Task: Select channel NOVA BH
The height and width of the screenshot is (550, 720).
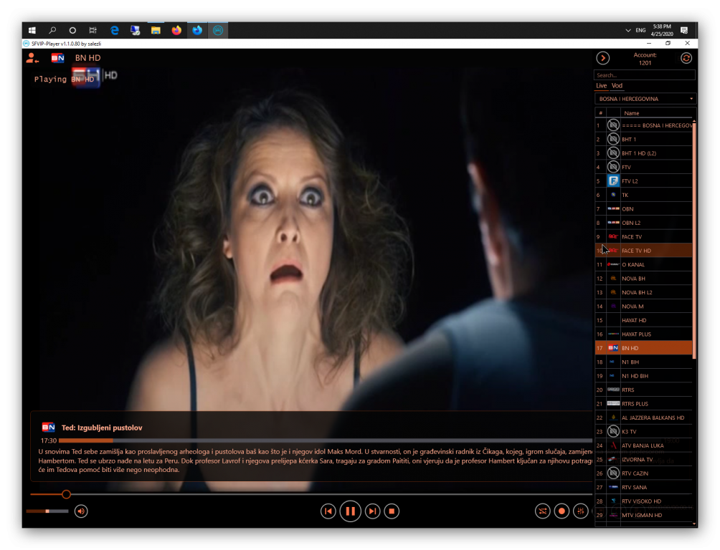Action: (x=643, y=279)
